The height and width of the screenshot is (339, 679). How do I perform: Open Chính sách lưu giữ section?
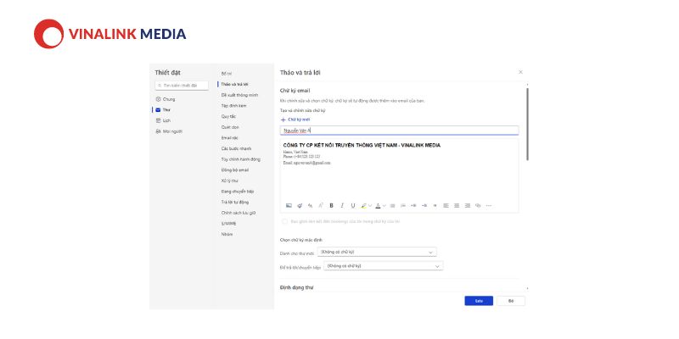(x=238, y=213)
